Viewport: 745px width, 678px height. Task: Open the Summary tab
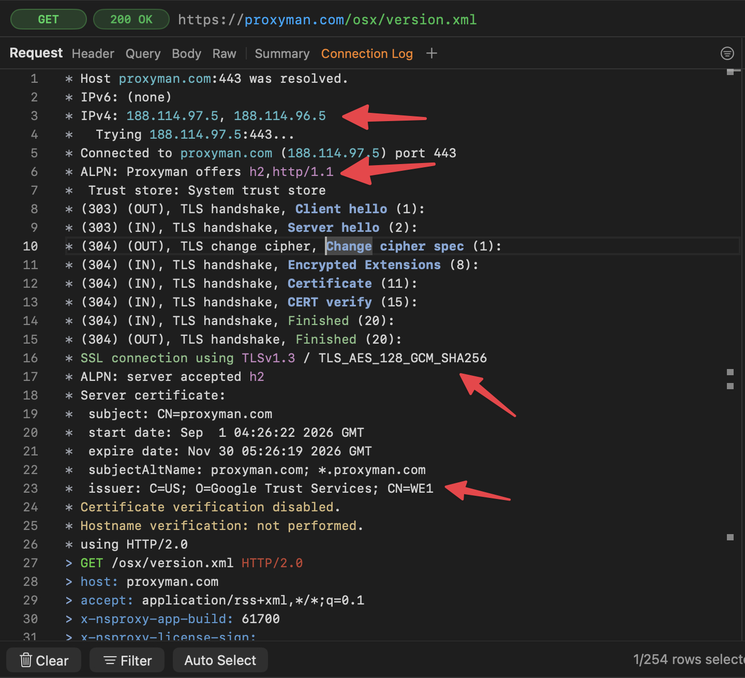pyautogui.click(x=282, y=54)
